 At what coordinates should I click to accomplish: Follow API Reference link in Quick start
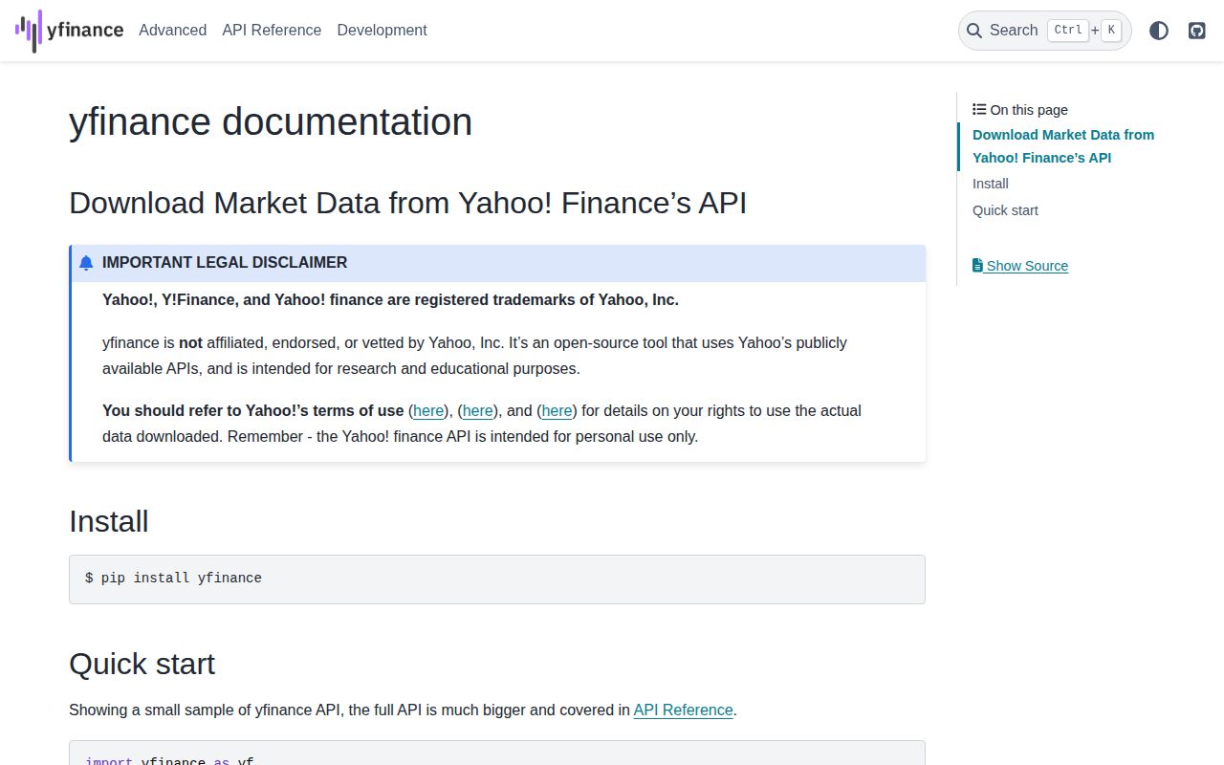point(683,710)
